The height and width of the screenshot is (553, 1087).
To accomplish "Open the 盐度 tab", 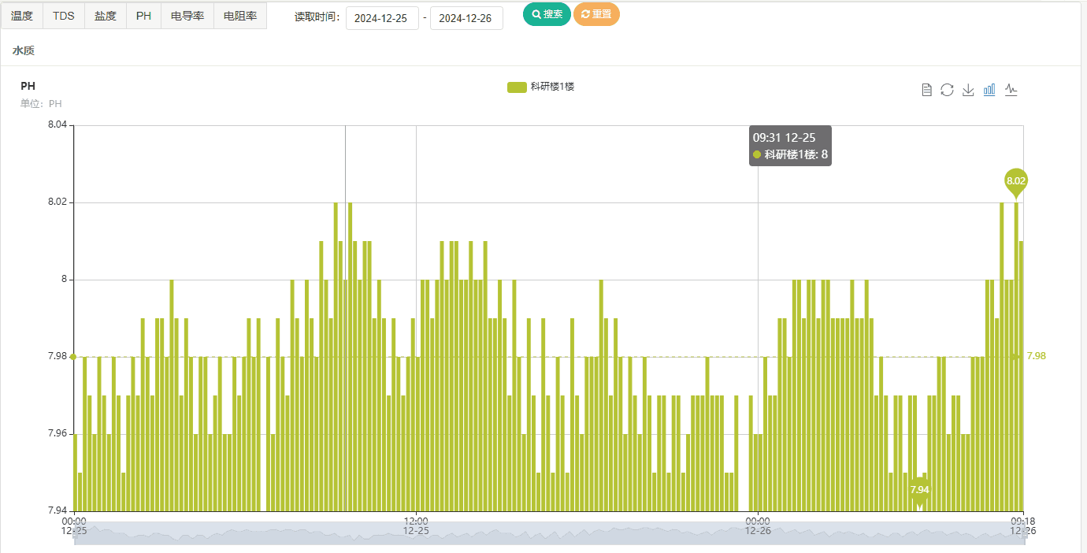I will (106, 16).
